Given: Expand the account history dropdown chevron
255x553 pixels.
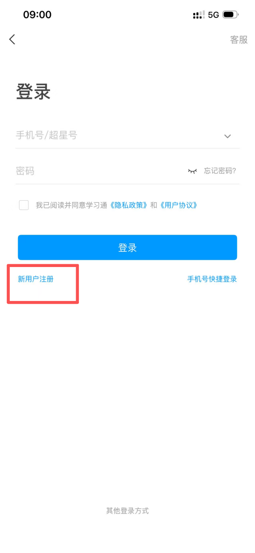Looking at the screenshot, I should pyautogui.click(x=227, y=136).
